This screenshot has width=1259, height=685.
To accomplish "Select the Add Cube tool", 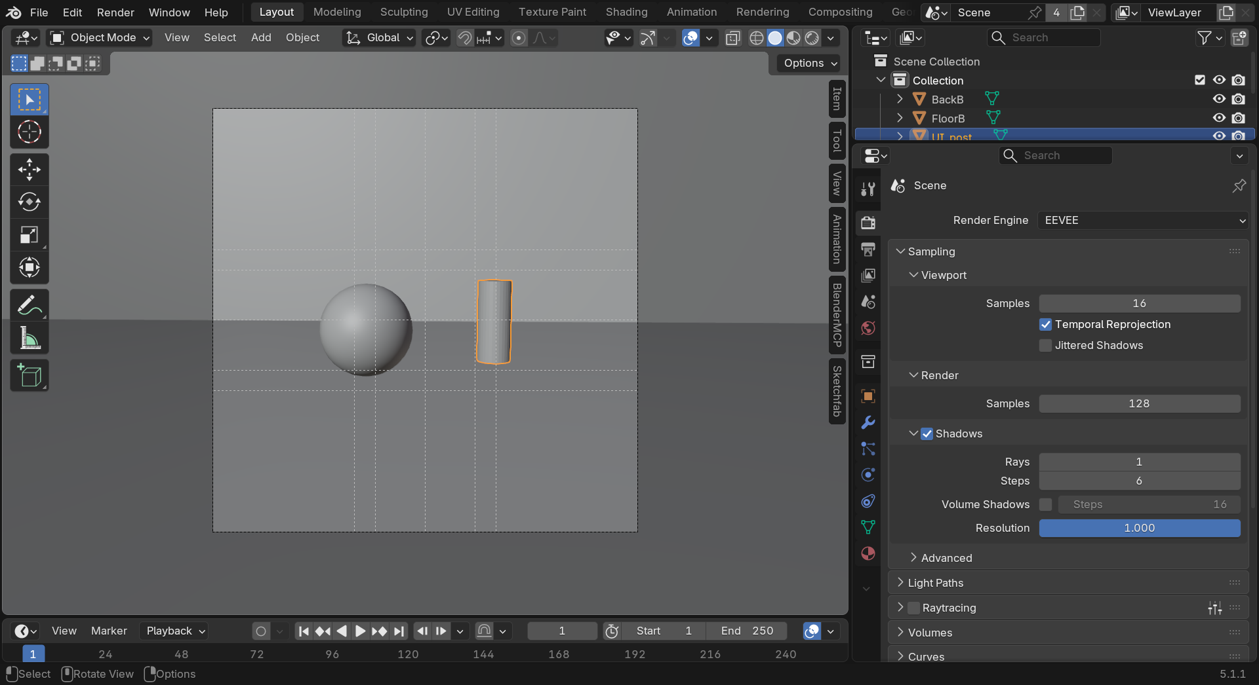I will [30, 375].
